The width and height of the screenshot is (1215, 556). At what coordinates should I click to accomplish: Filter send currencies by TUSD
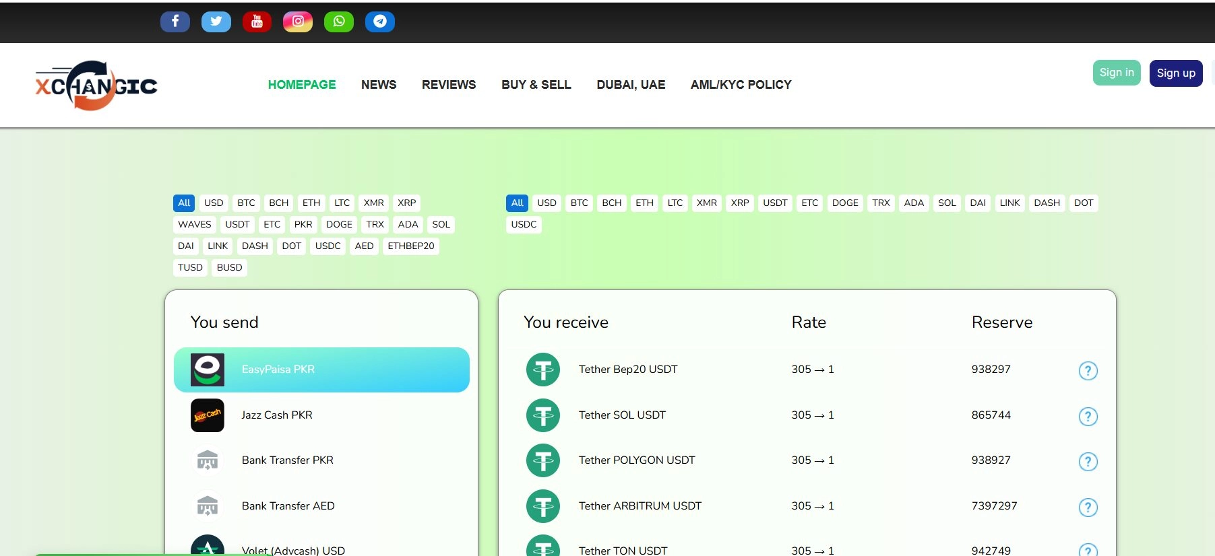pyautogui.click(x=190, y=268)
